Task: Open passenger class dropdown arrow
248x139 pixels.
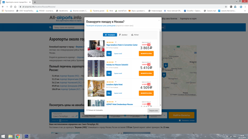Action: (x=165, y=115)
